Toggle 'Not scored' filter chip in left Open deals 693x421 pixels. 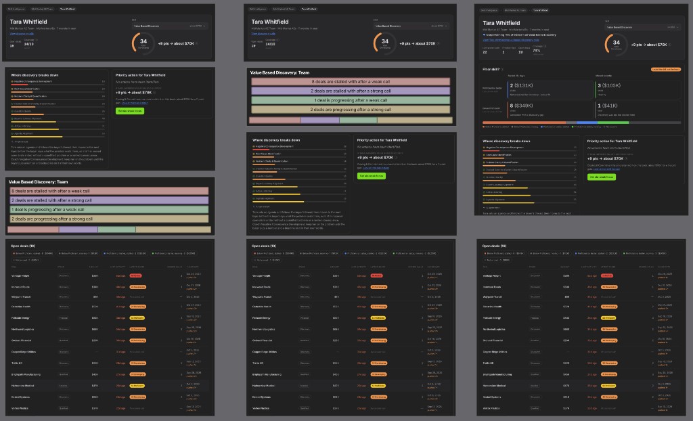pyautogui.click(x=26, y=260)
